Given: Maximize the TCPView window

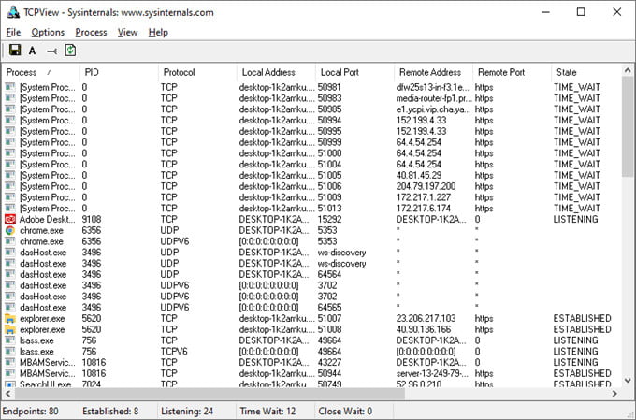Looking at the screenshot, I should pyautogui.click(x=581, y=12).
